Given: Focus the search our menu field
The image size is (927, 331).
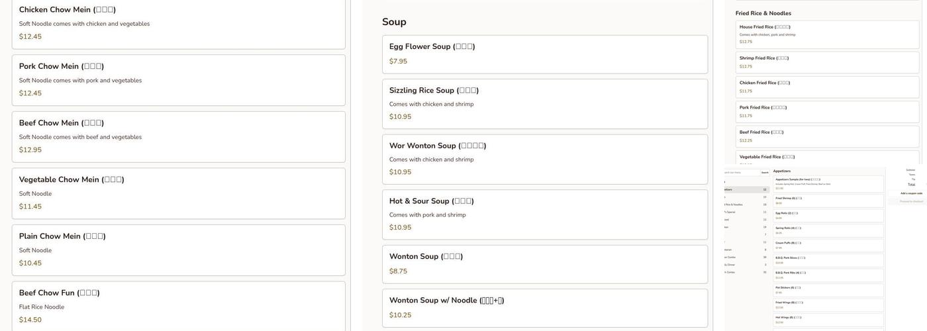Looking at the screenshot, I should coord(742,172).
